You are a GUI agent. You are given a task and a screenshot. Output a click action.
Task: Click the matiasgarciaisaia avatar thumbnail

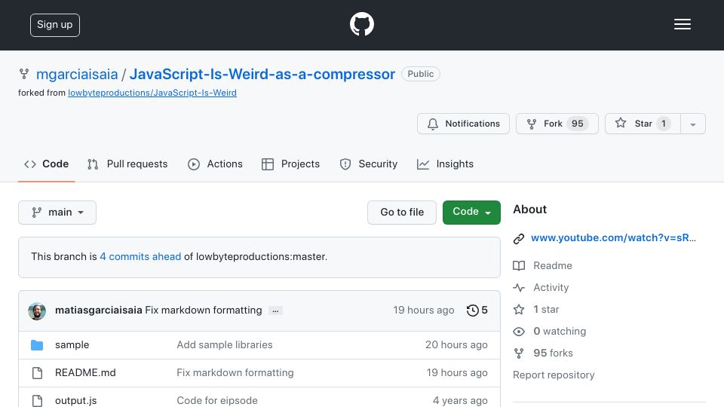(x=37, y=311)
